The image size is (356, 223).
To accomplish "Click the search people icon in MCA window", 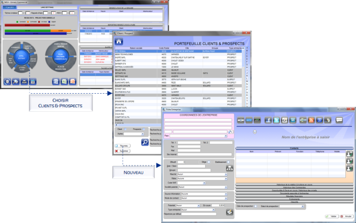I will [16, 82].
